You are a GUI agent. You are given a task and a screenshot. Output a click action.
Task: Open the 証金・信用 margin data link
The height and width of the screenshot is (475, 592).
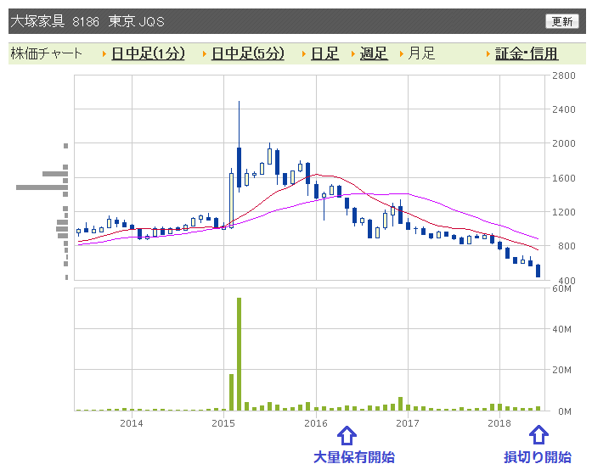pyautogui.click(x=527, y=53)
